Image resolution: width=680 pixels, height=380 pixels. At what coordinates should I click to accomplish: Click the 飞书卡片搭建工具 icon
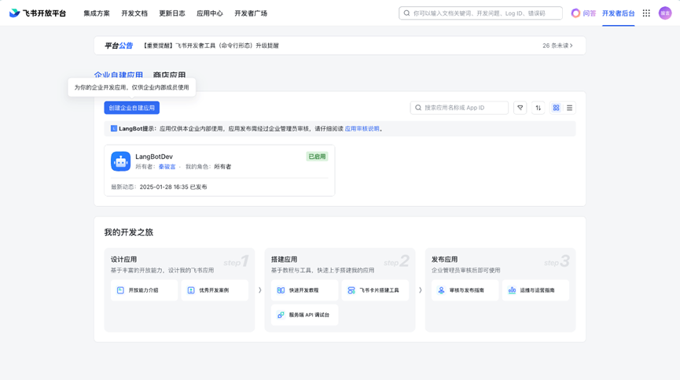351,290
